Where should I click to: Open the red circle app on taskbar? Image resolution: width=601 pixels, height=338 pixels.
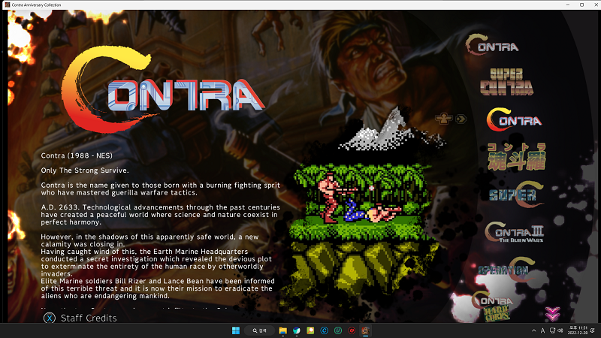pos(352,330)
